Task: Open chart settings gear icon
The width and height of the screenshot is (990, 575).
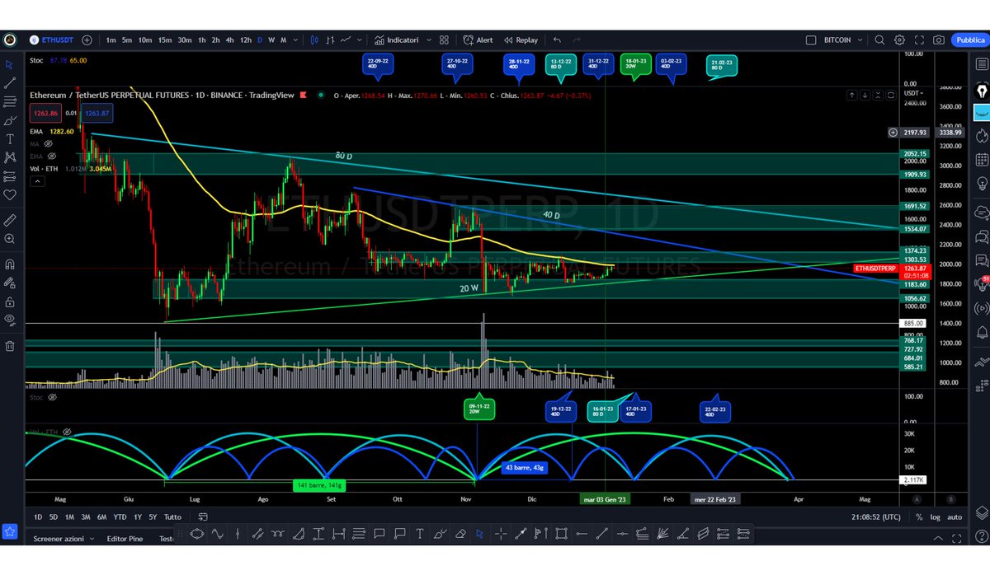Action: [899, 40]
